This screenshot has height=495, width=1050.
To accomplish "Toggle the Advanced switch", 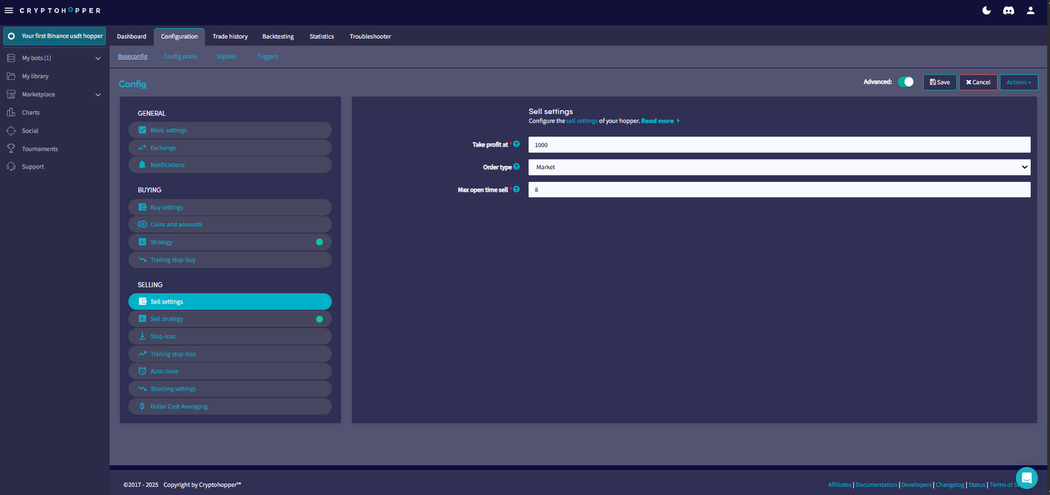I will (x=906, y=82).
